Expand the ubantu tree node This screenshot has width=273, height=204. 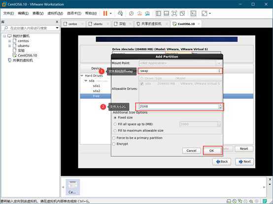pos(9,46)
